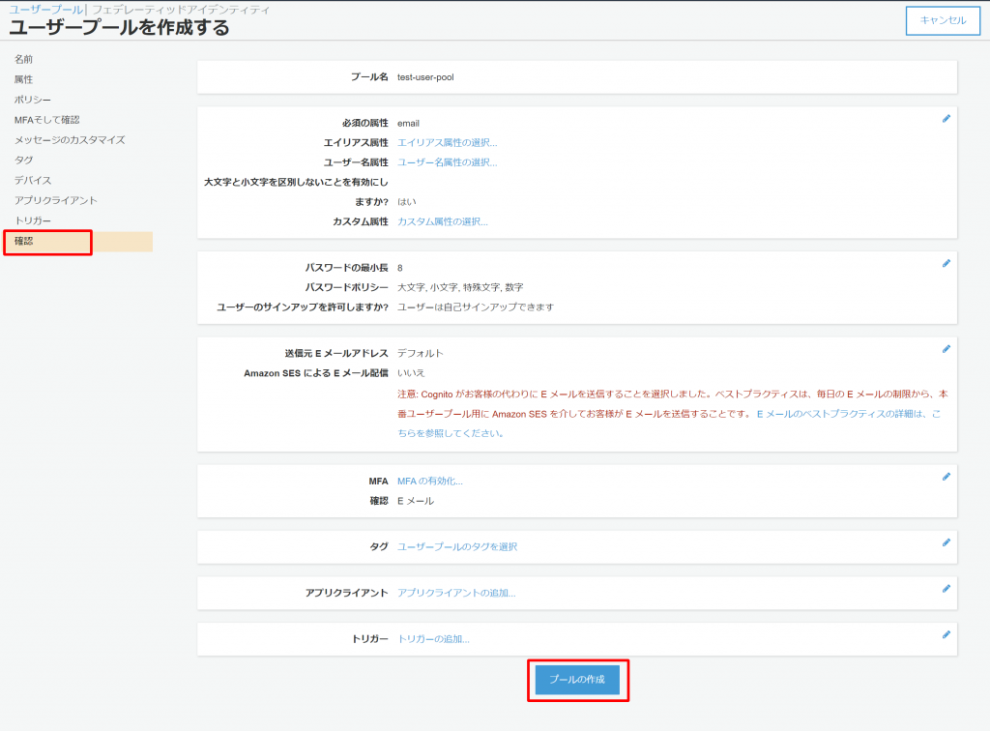
Task: Select トリガー in the left navigation
Action: pyautogui.click(x=33, y=220)
